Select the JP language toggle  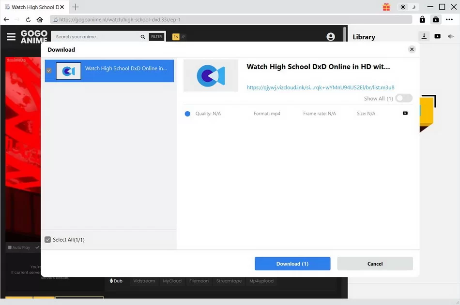[183, 37]
